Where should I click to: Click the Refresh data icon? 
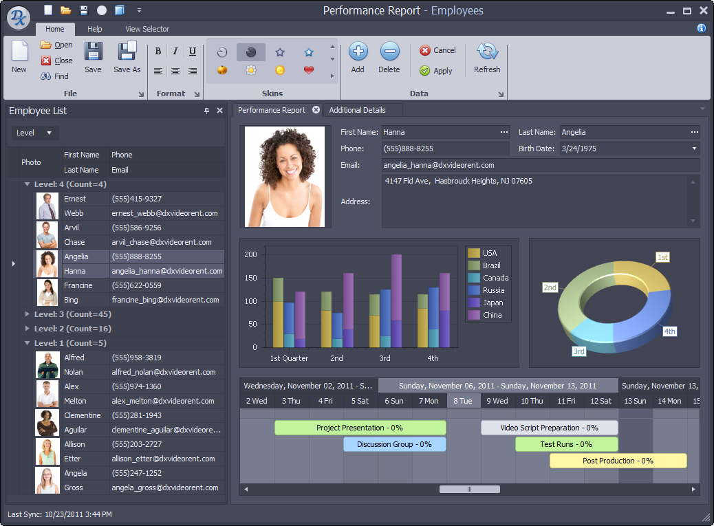pos(487,52)
